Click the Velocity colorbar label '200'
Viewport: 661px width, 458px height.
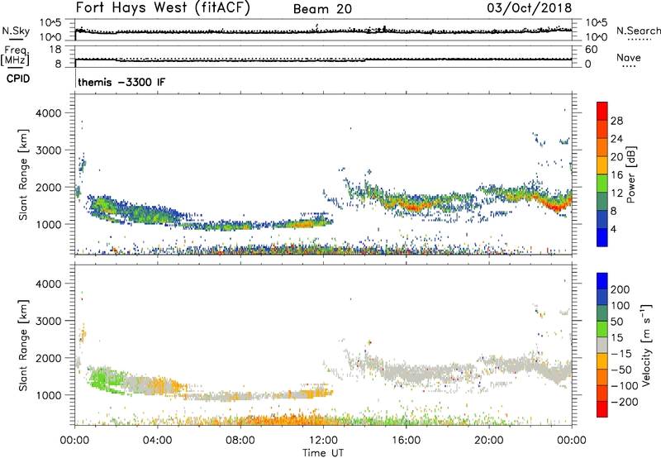coord(621,289)
